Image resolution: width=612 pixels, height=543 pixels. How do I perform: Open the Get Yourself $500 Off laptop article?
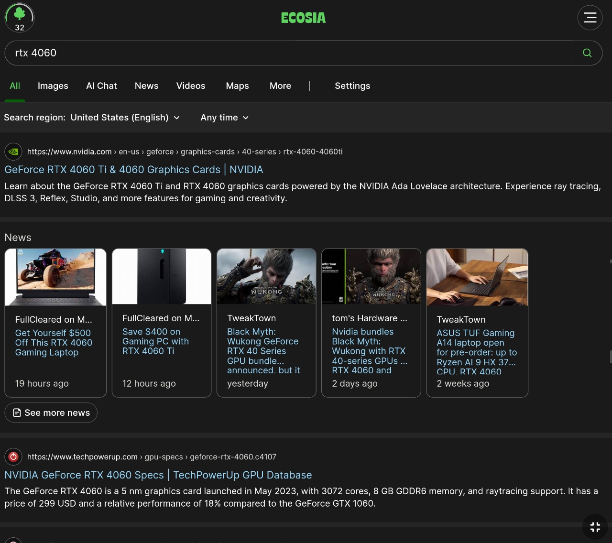coord(54,343)
